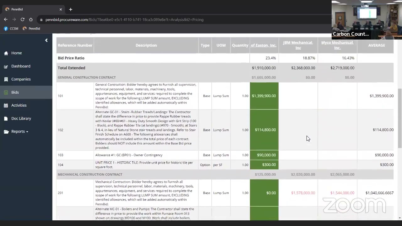
Task: Click the site lock icon in address bar
Action: pos(41,19)
